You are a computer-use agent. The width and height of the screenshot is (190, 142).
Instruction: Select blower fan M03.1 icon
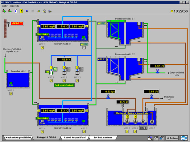click(55, 69)
